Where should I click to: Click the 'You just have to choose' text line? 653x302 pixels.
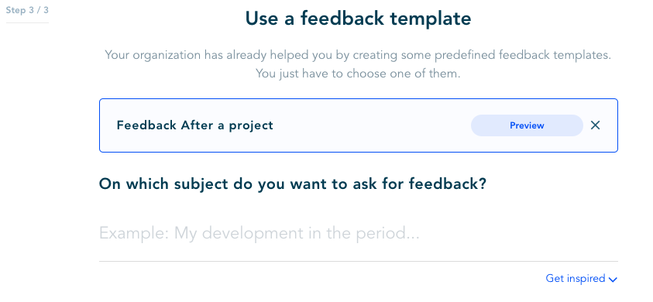pos(358,74)
